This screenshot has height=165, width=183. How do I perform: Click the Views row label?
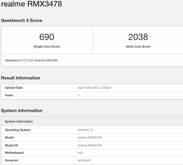pyautogui.click(x=9, y=95)
